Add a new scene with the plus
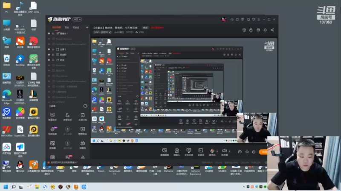The image size is (341, 191). pyautogui.click(x=87, y=28)
